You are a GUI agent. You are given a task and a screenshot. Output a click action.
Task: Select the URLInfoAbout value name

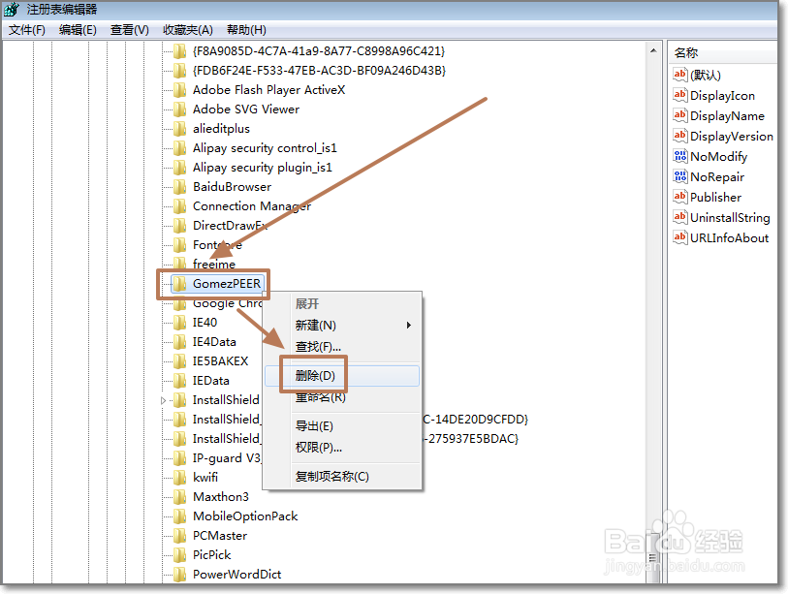point(729,238)
